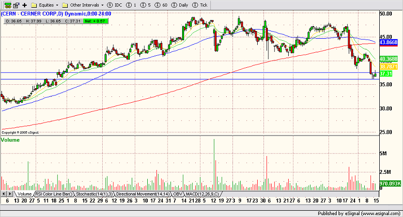The height and width of the screenshot is (217, 403).
Task: Click the 970.093K volume value label
Action: tap(390, 184)
